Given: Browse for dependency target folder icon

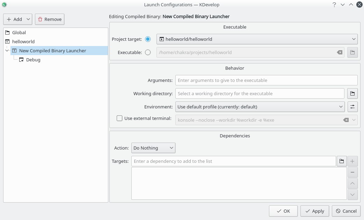Looking at the screenshot, I should coord(342,161).
